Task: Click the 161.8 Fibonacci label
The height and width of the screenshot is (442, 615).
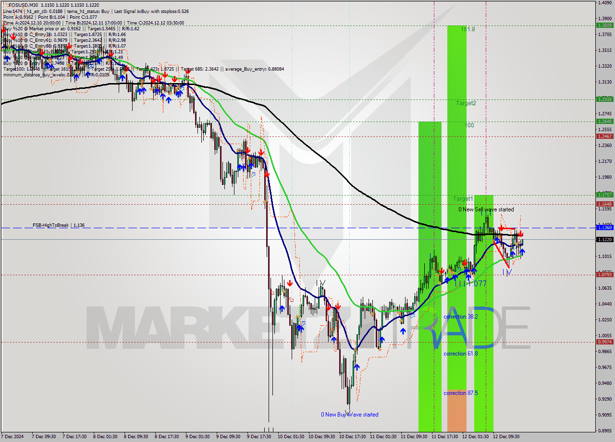Action: pyautogui.click(x=468, y=29)
